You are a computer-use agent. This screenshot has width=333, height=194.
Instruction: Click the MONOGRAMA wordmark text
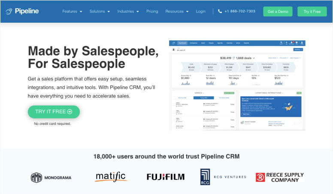(x=58, y=178)
